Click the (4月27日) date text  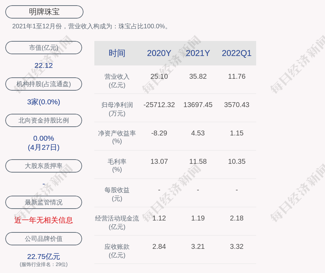pos(44,147)
